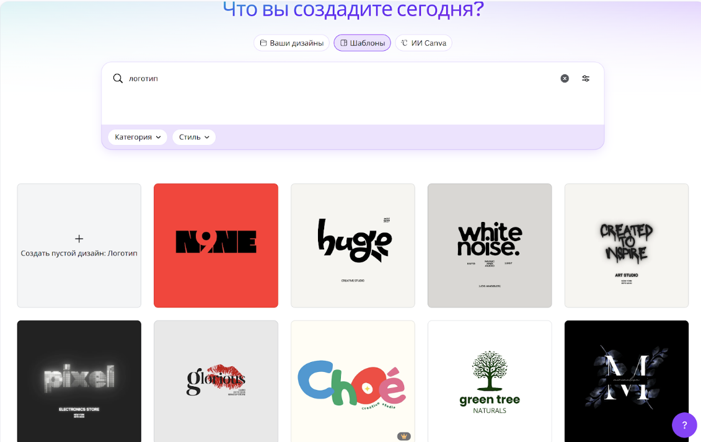Expand the Стиль dropdown
This screenshot has width=701, height=442.
click(x=194, y=137)
